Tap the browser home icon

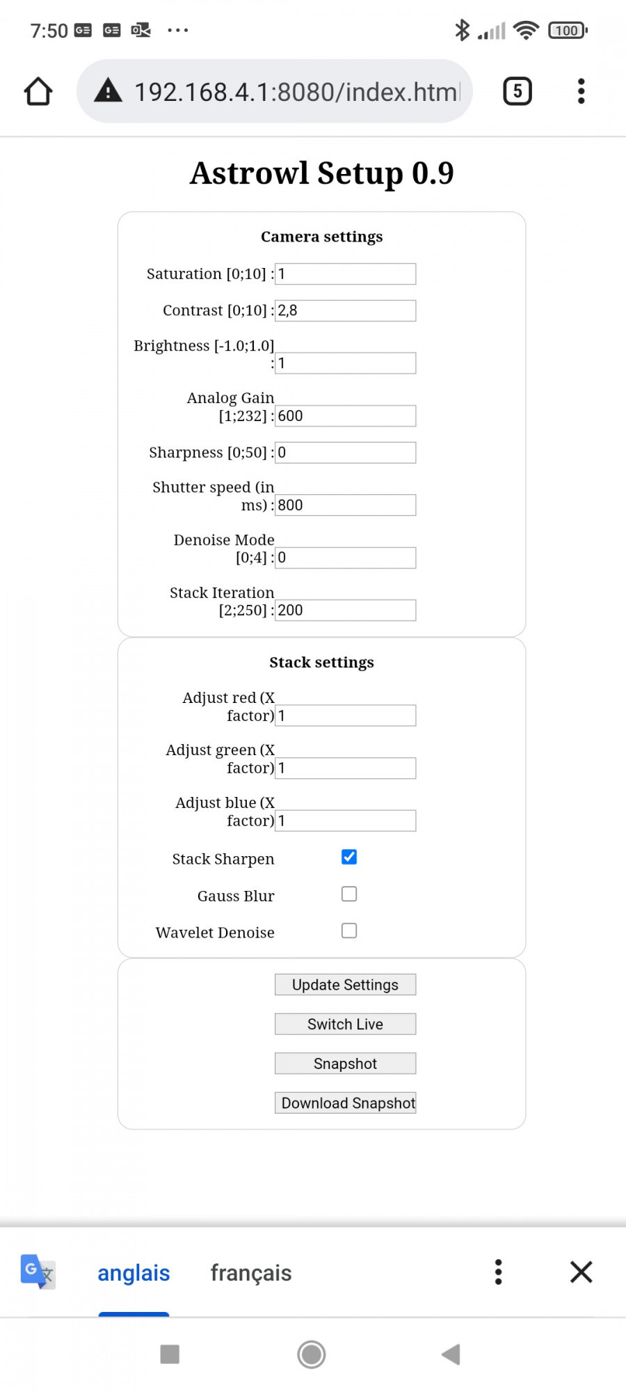(x=38, y=91)
